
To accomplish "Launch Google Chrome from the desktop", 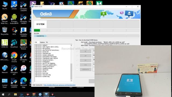I will [x=14, y=57].
